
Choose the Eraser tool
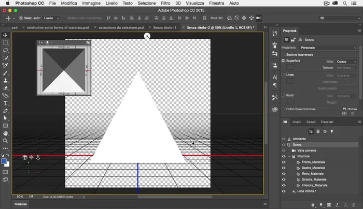point(5,88)
